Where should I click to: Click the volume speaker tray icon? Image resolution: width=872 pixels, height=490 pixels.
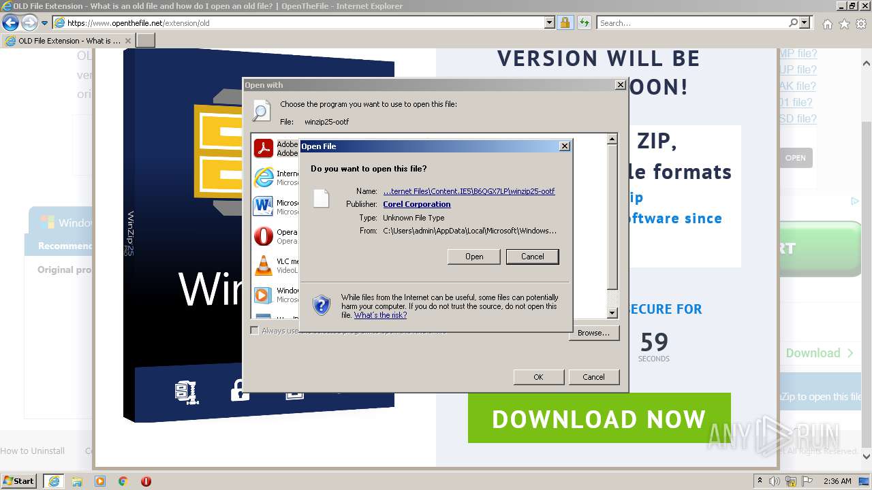coord(773,481)
